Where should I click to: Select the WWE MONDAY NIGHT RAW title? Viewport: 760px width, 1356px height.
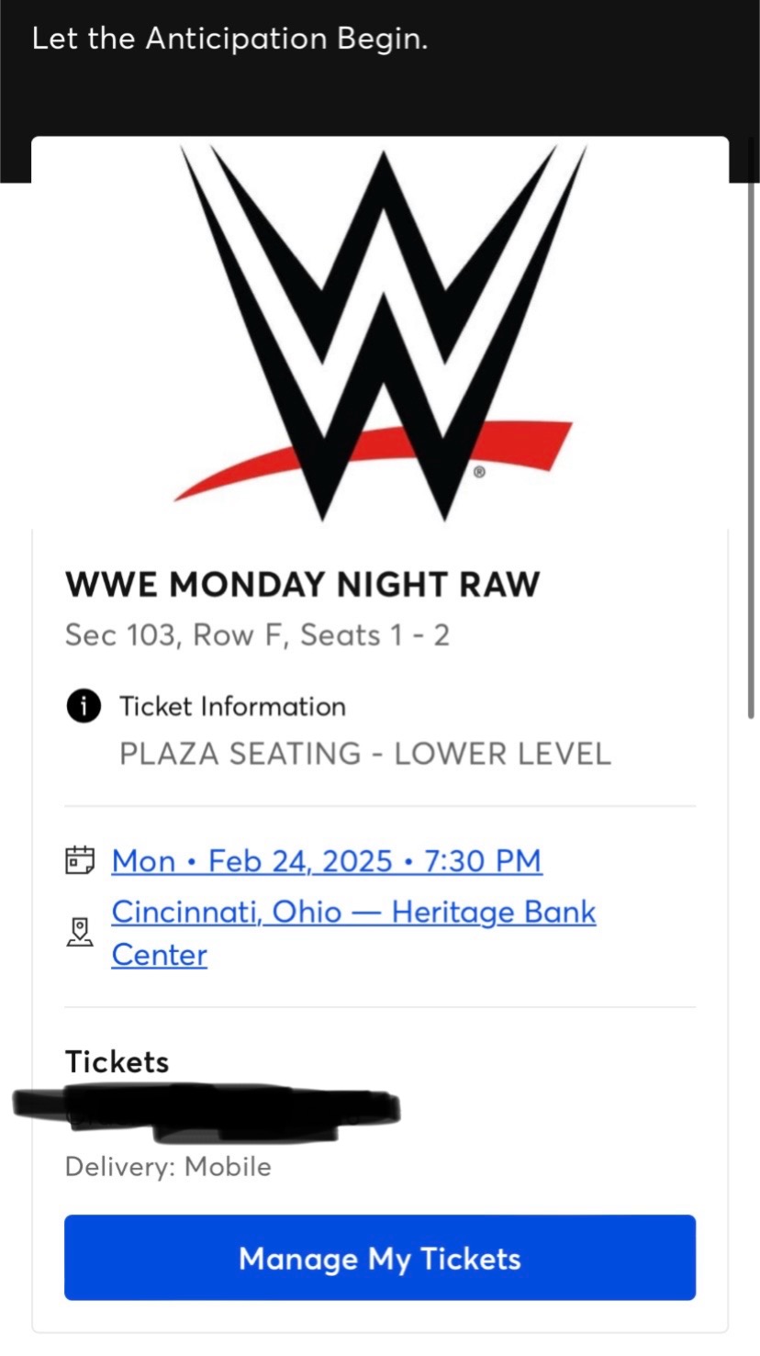(303, 584)
